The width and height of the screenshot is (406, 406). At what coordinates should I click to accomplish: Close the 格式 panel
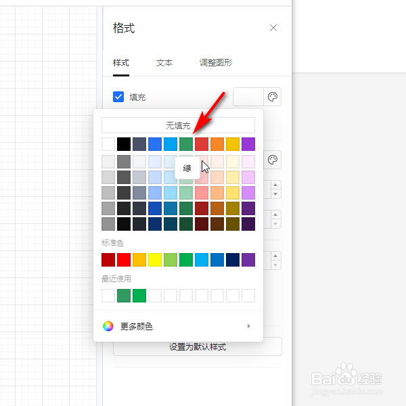(273, 28)
